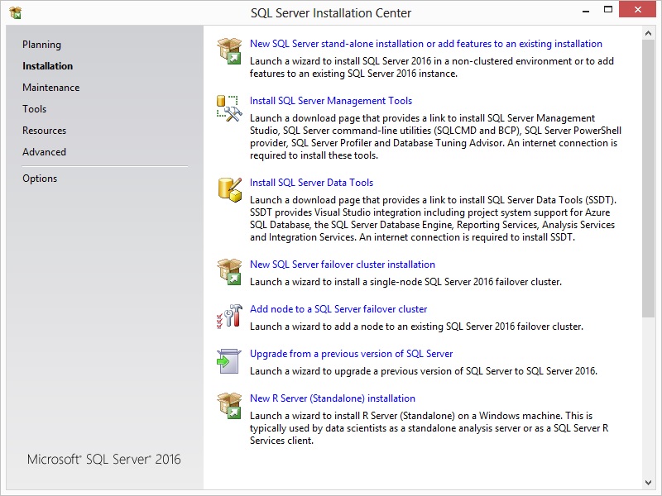
Task: Click the scrollbar up arrow
Action: point(649,33)
